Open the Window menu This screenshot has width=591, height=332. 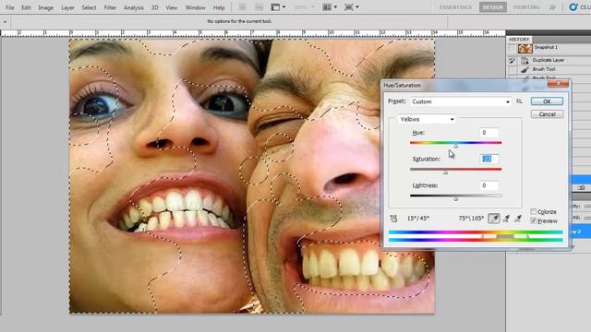tap(195, 7)
